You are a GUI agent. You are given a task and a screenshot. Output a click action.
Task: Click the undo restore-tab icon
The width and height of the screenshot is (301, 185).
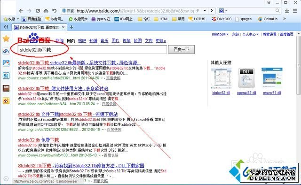[55, 11]
